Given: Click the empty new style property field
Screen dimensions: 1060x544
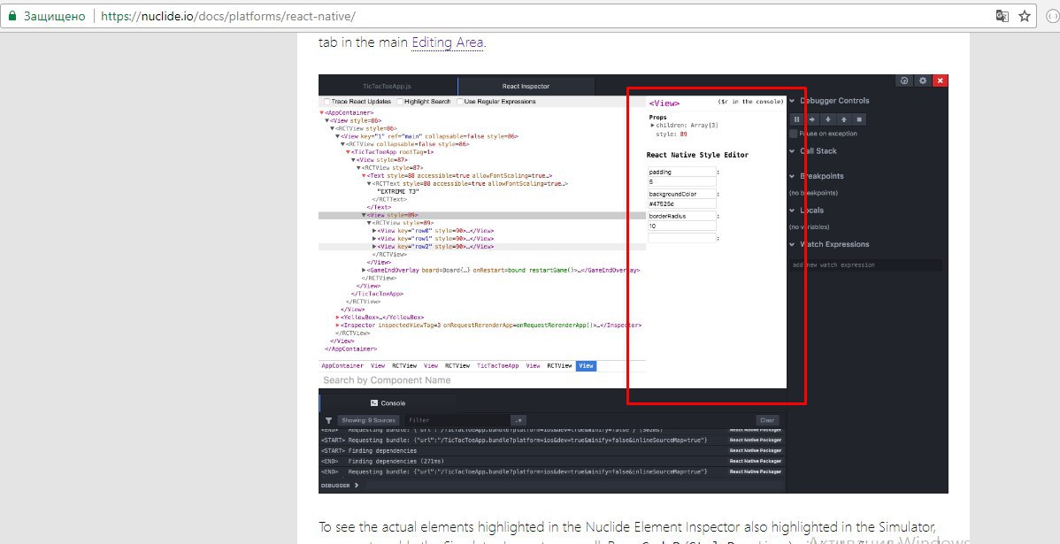Looking at the screenshot, I should (x=681, y=239).
